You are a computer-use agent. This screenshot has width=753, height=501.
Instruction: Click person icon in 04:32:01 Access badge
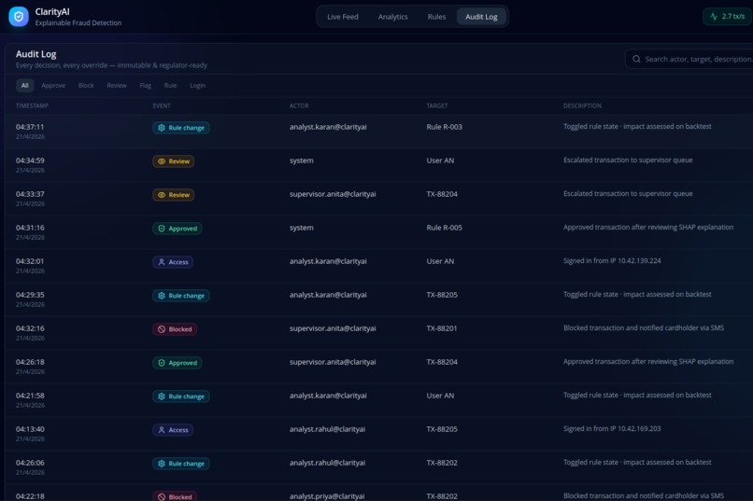click(162, 262)
